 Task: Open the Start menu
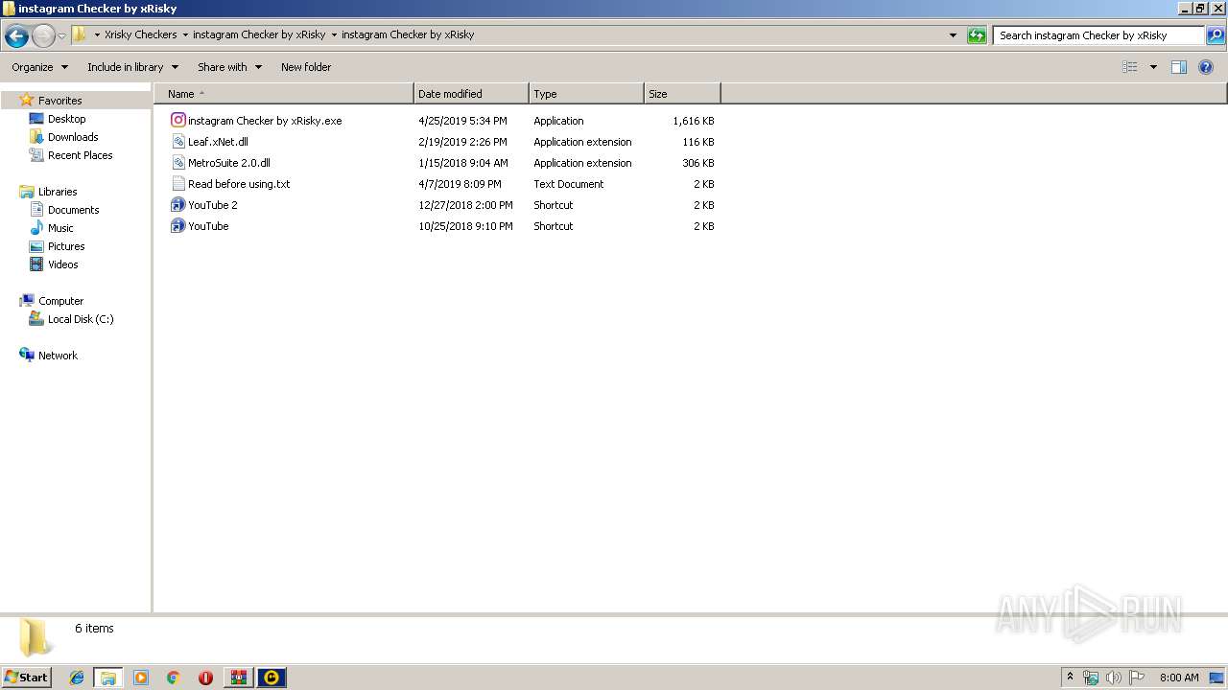tap(26, 678)
